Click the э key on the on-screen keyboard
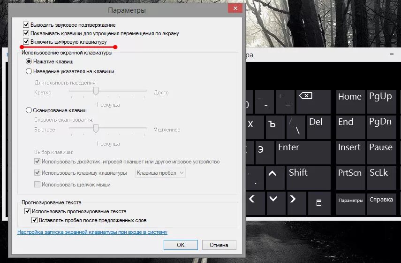The width and height of the screenshot is (401, 263). [265, 153]
